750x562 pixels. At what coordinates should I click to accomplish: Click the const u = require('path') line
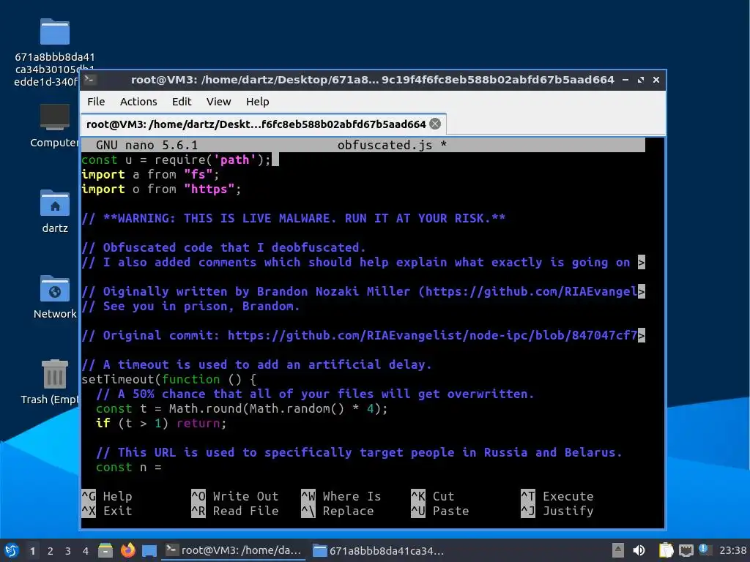pos(176,160)
